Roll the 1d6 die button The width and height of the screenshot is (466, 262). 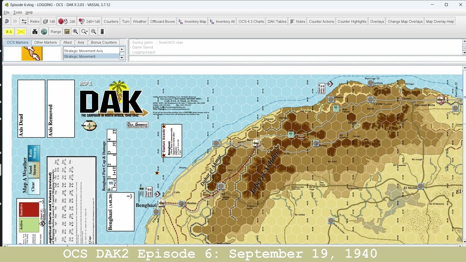49,21
